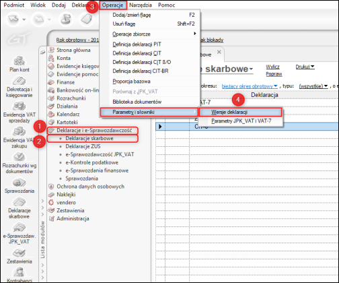Select Naklejki module in the tree
The height and width of the screenshot is (283, 339).
66,195
